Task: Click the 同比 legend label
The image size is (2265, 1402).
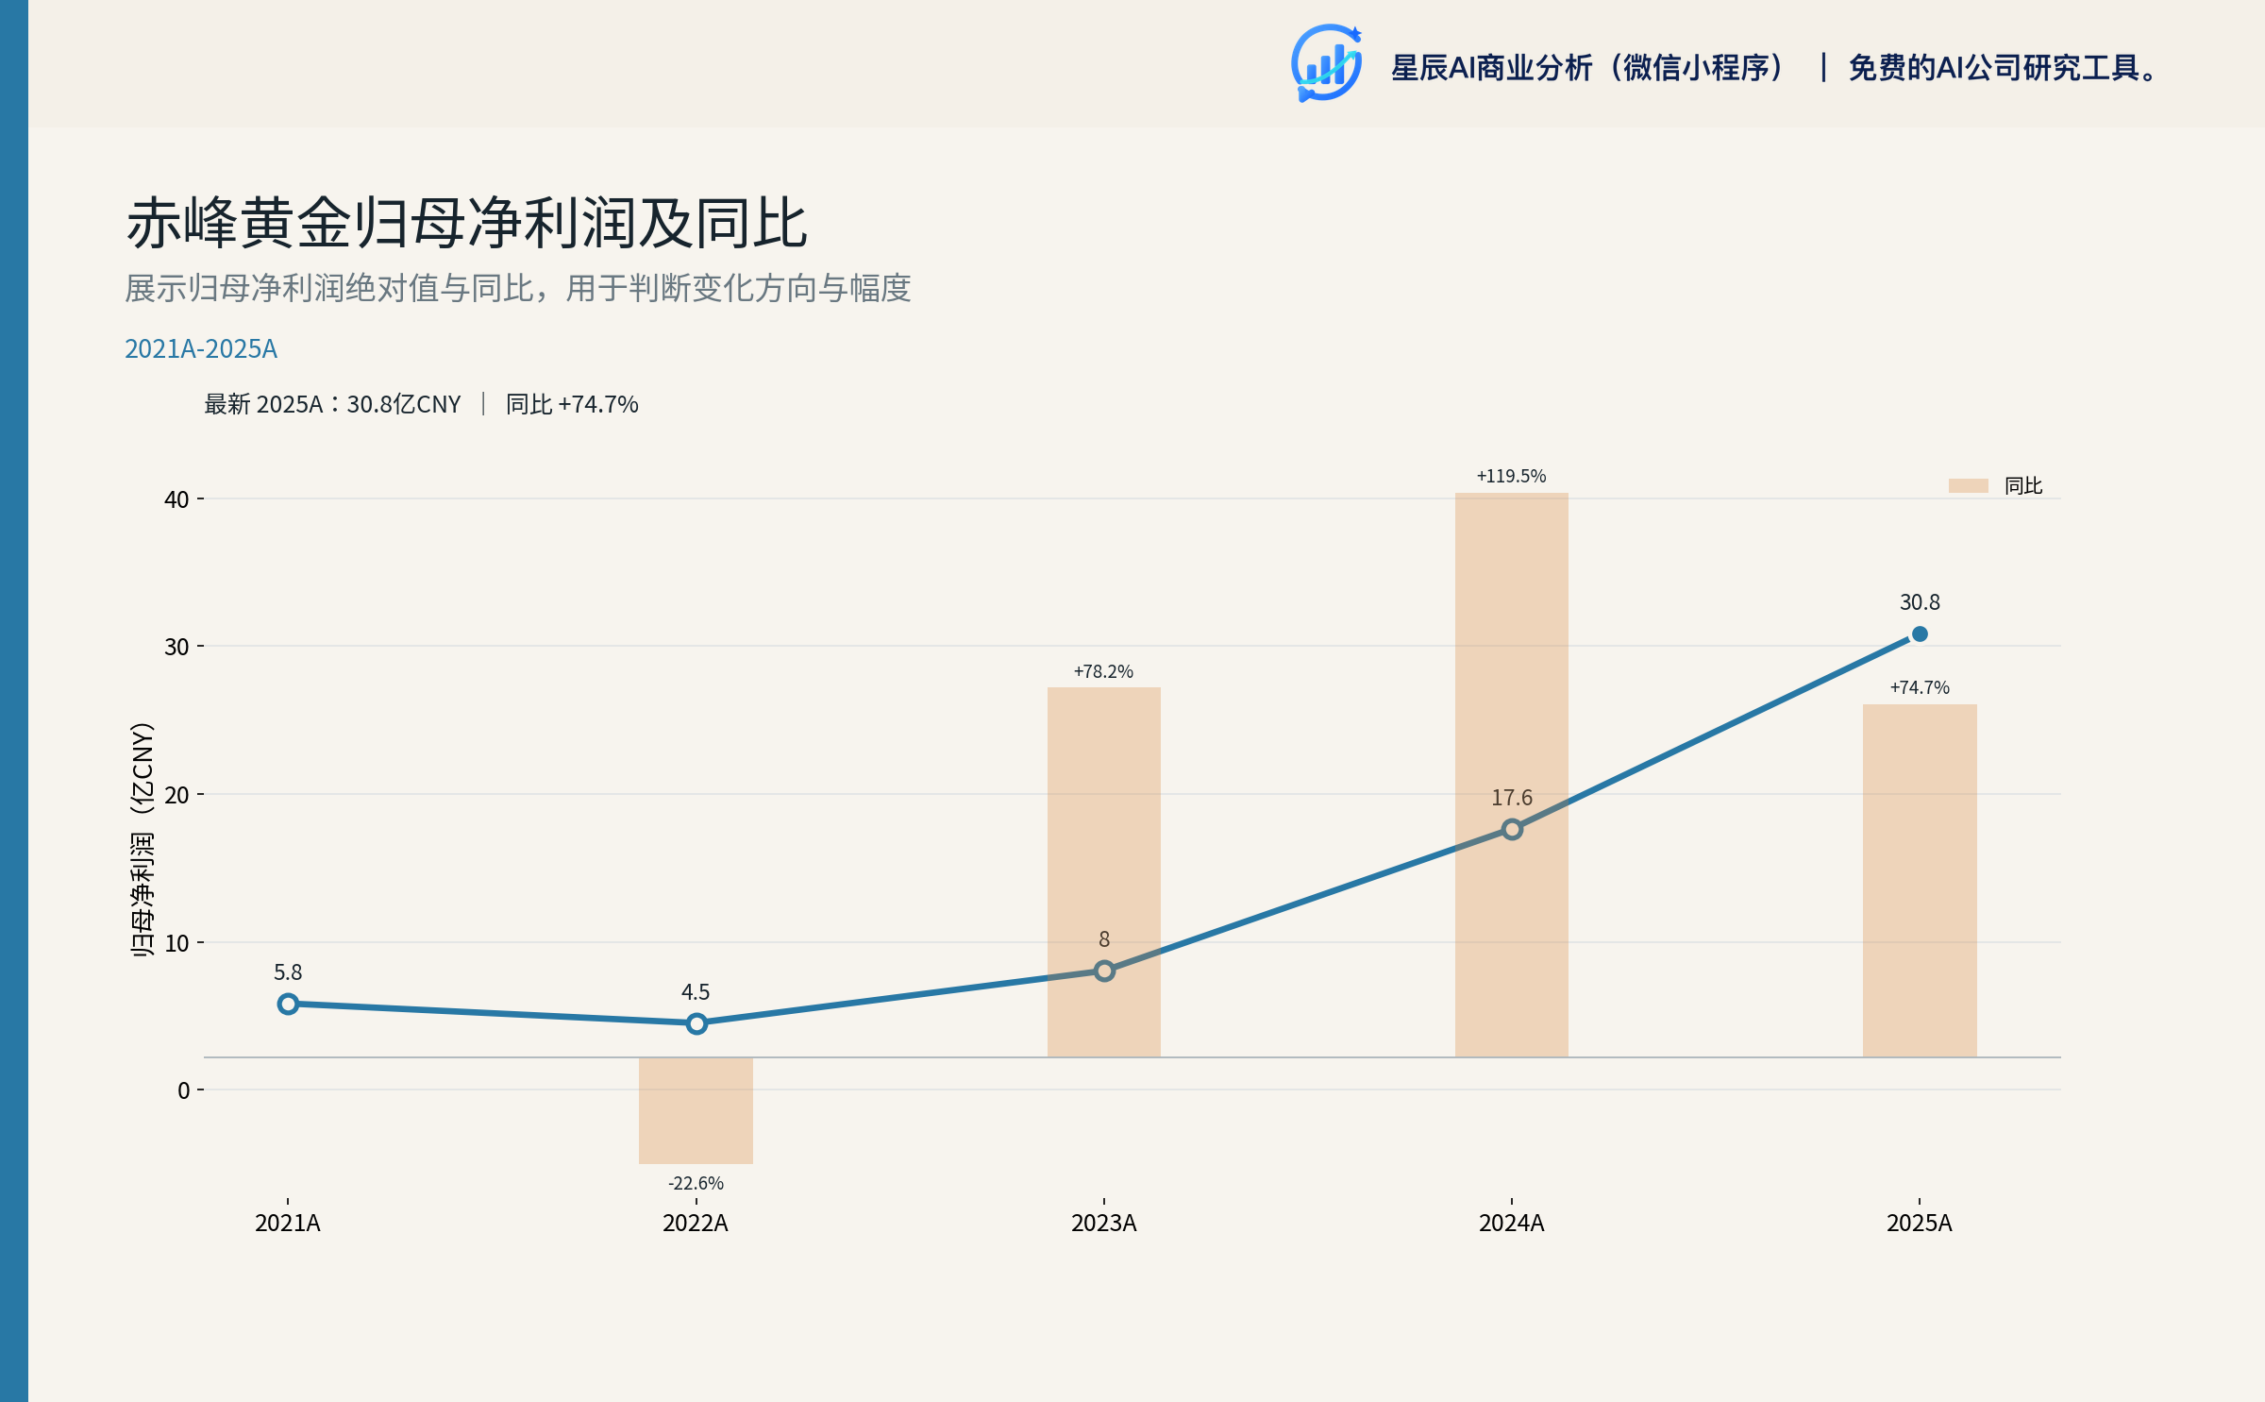Action: click(2022, 485)
